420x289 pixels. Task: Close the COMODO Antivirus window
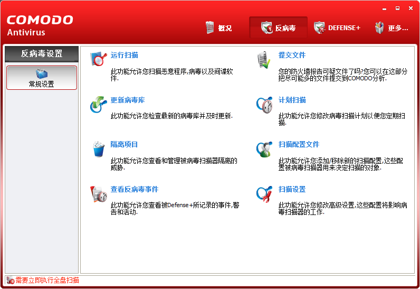coord(411,8)
